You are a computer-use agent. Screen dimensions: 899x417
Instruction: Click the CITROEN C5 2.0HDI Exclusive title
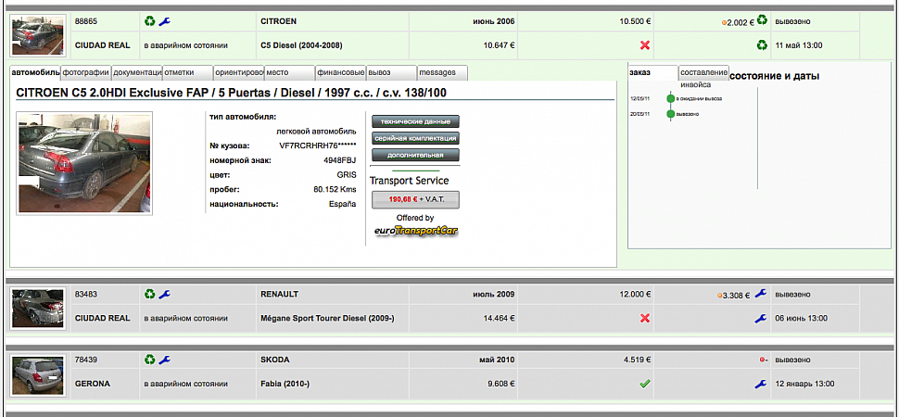click(231, 93)
